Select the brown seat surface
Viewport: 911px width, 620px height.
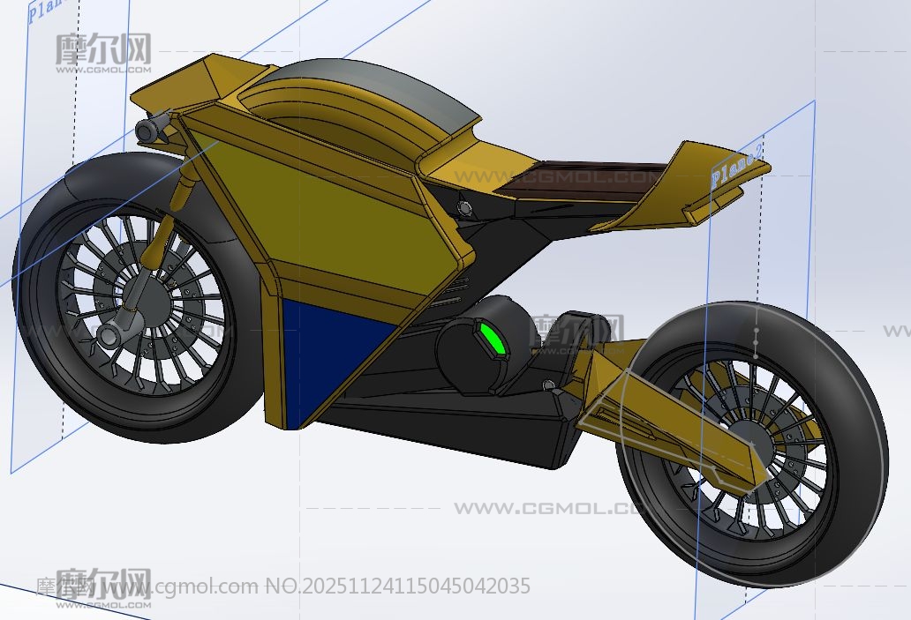(x=583, y=176)
